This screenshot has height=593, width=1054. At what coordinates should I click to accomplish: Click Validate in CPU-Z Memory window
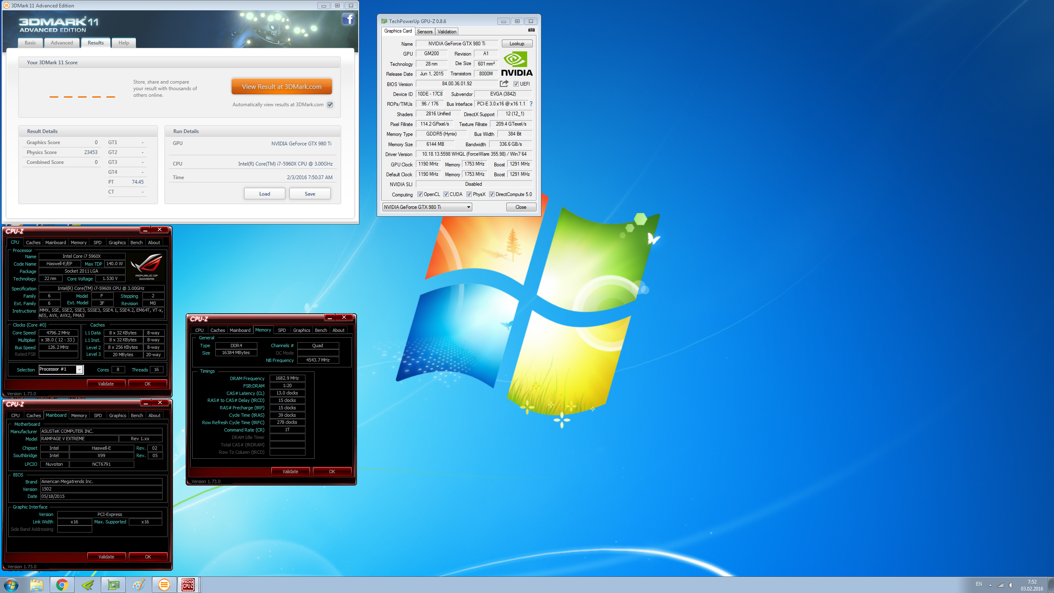[290, 472]
